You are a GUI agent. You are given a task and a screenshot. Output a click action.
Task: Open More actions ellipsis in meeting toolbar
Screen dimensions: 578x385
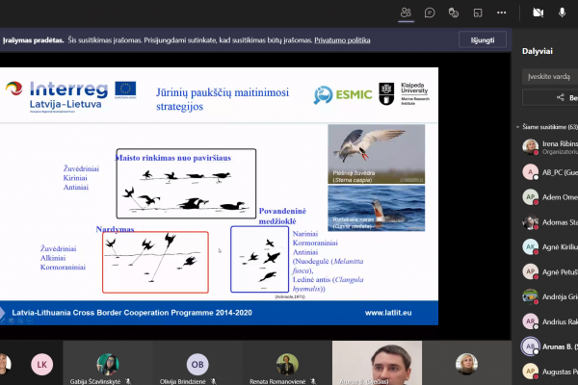coord(501,13)
